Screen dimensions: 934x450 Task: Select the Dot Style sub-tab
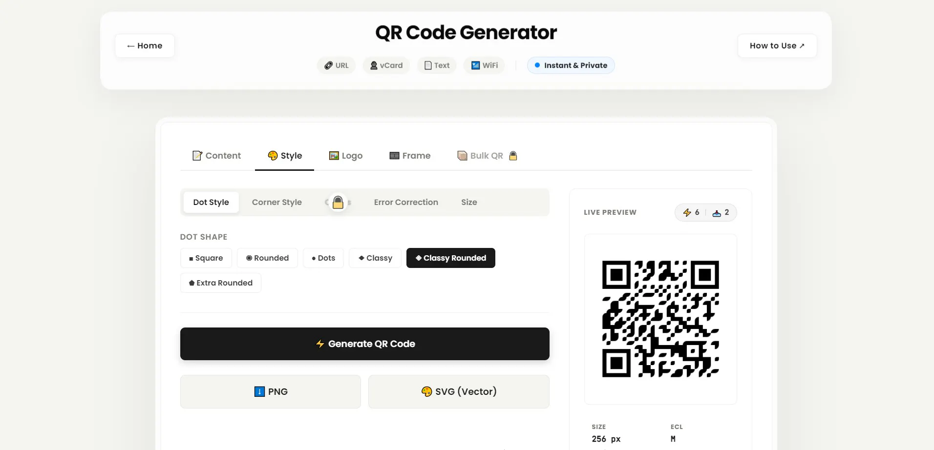[211, 202]
